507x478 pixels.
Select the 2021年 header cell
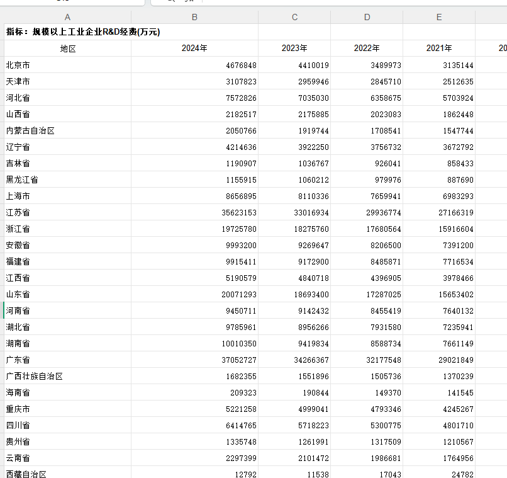(x=439, y=48)
